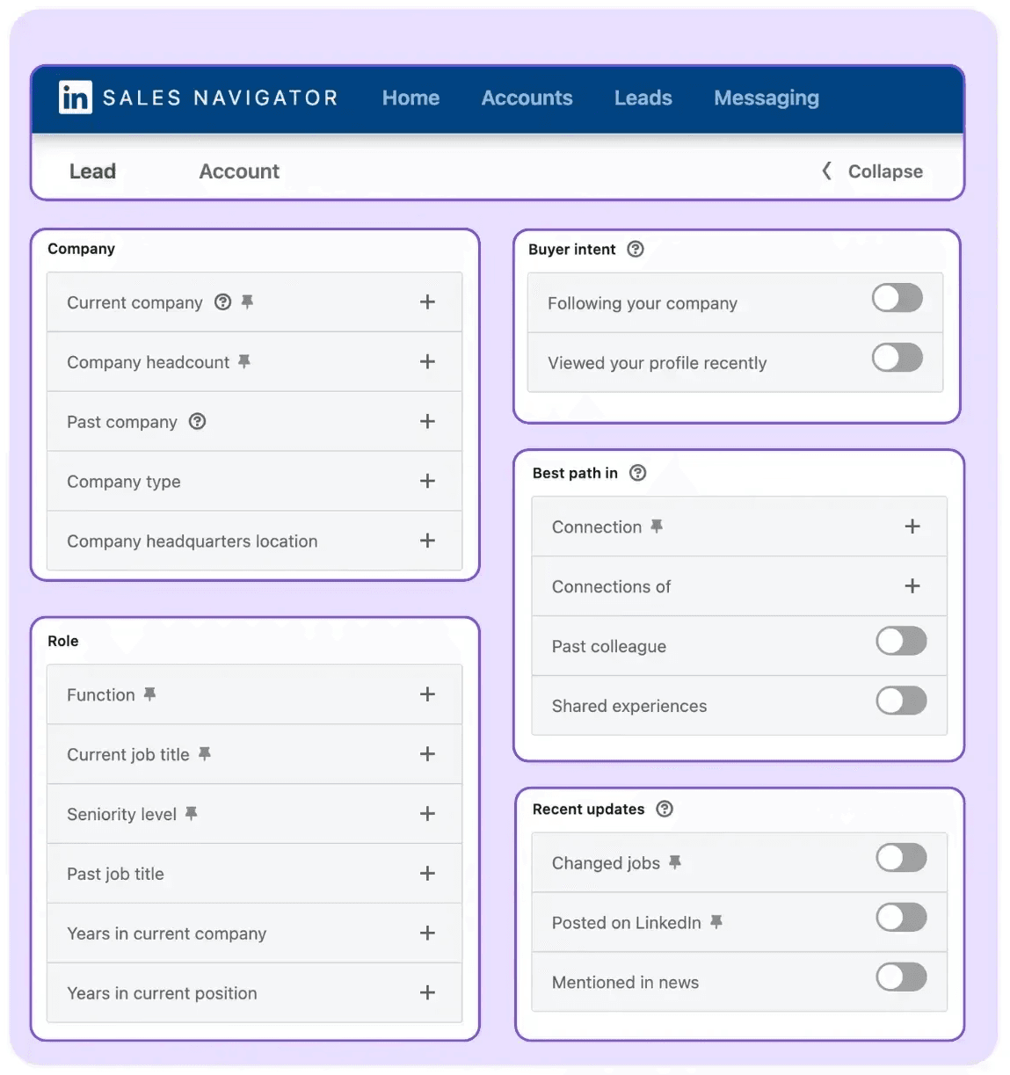Enable Following your company toggle
Viewport: 1010px width, 1075px height.
pyautogui.click(x=897, y=298)
